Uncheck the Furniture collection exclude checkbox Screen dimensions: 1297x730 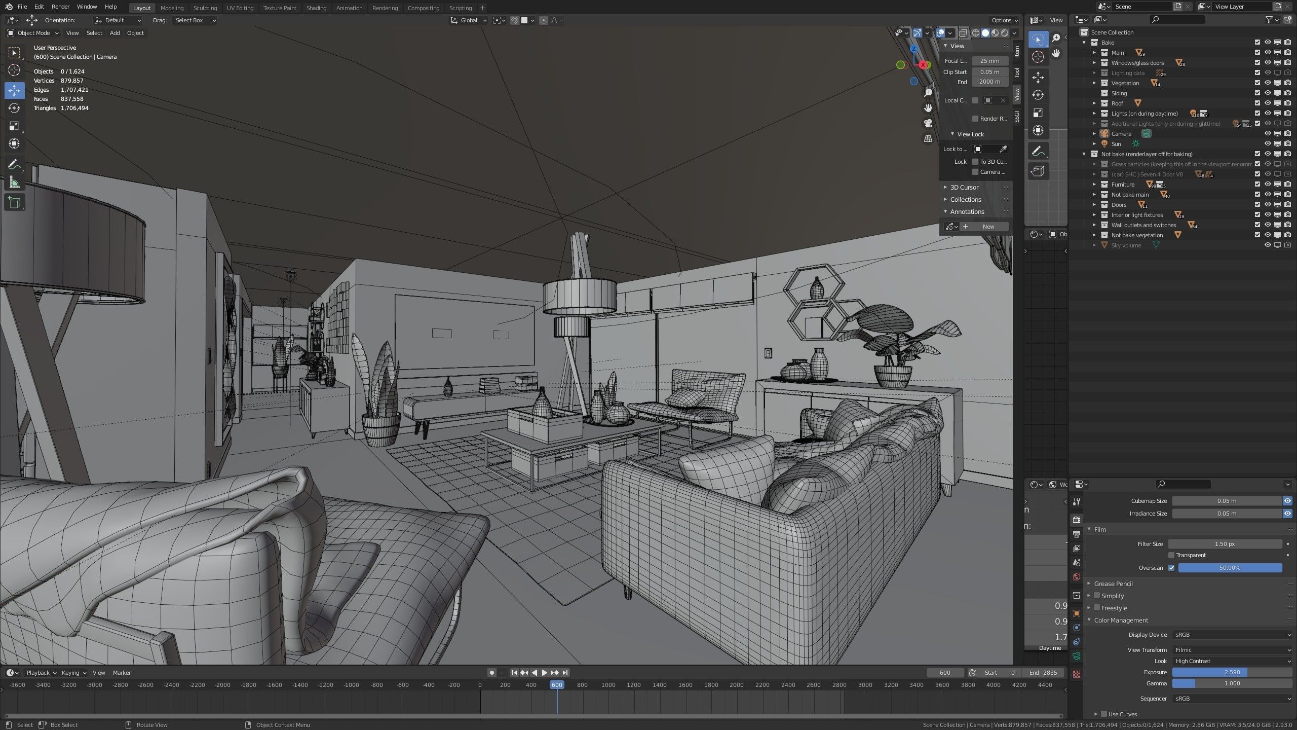click(x=1257, y=185)
